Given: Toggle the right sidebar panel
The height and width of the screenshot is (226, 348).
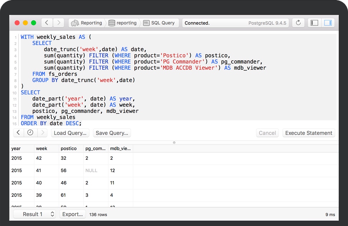Looking at the screenshot, I should (x=328, y=23).
